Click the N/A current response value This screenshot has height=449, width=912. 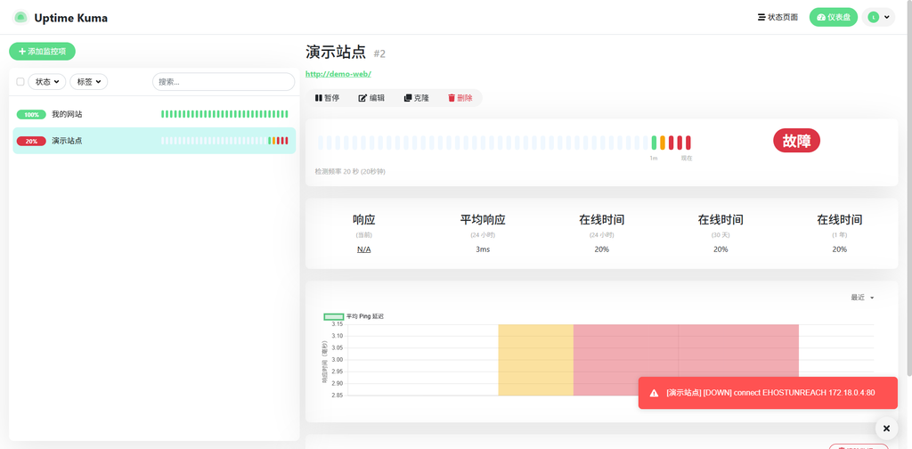pos(364,249)
